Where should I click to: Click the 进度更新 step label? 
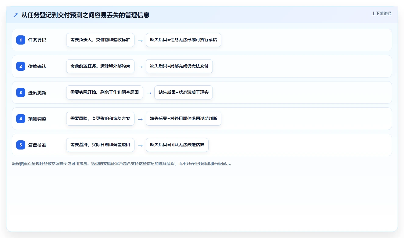37,92
